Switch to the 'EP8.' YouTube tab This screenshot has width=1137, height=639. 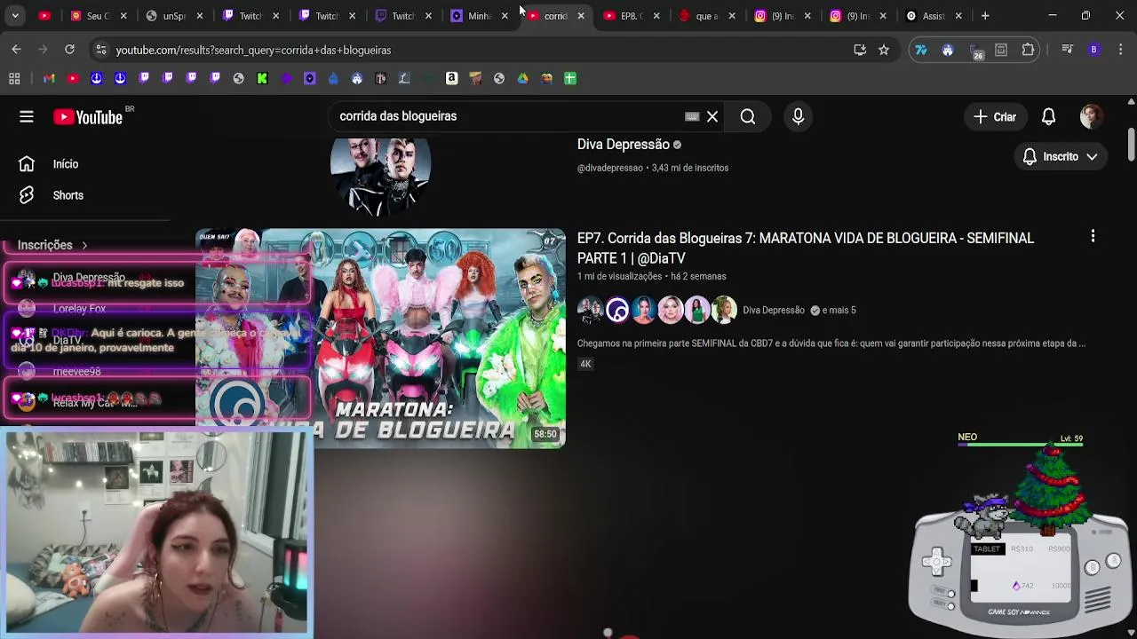(632, 16)
